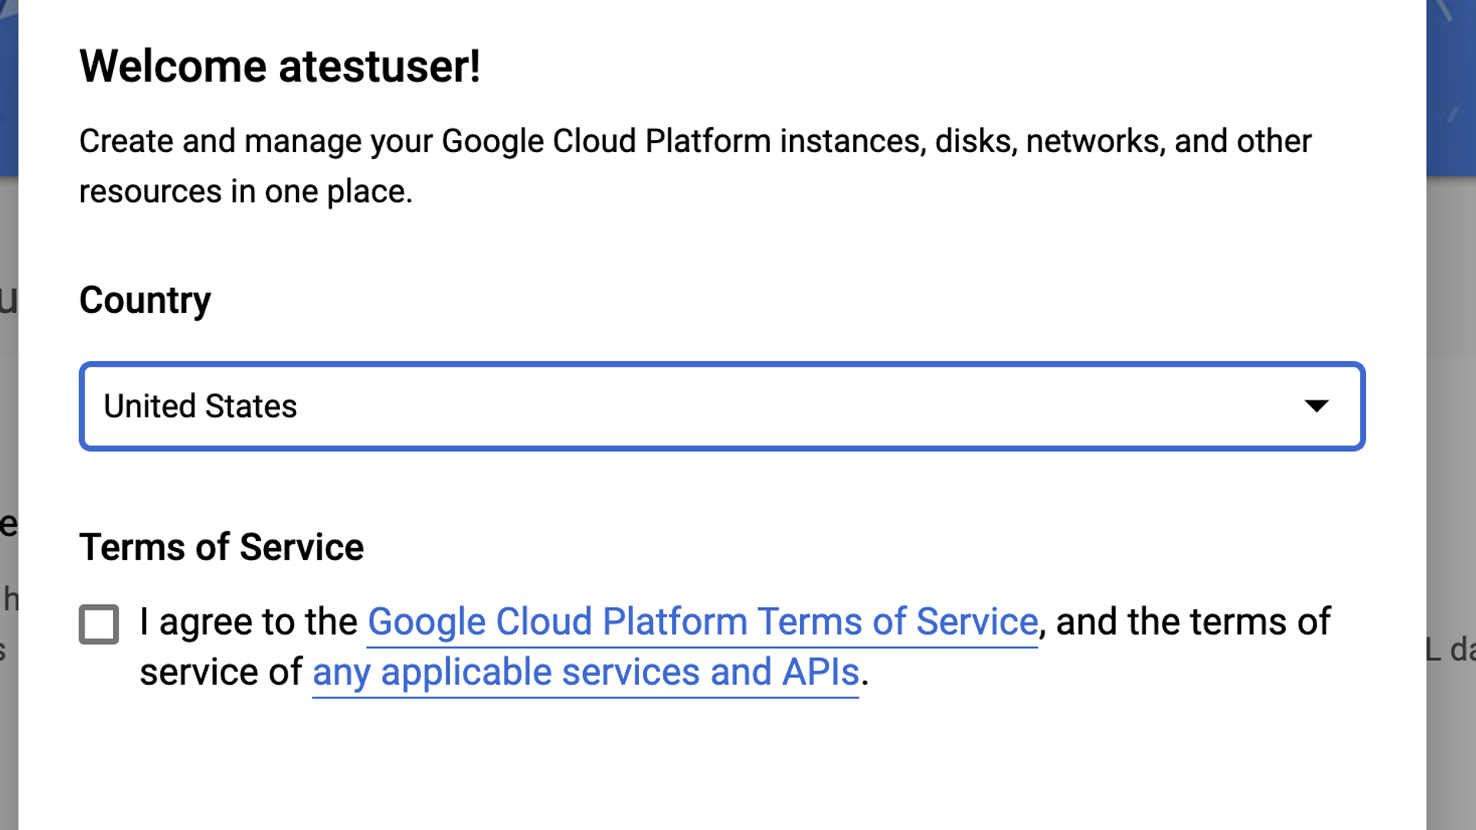The width and height of the screenshot is (1476, 830).
Task: Open the Country dropdown
Action: click(721, 406)
